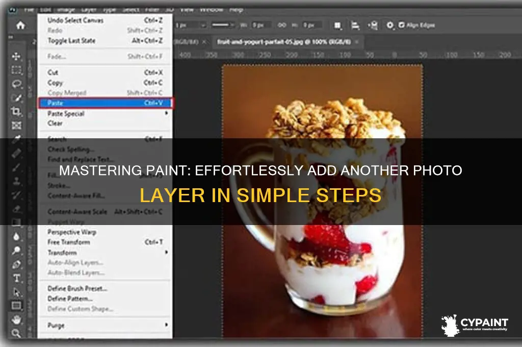
Task: Select the Lasso tool
Action: [17, 84]
